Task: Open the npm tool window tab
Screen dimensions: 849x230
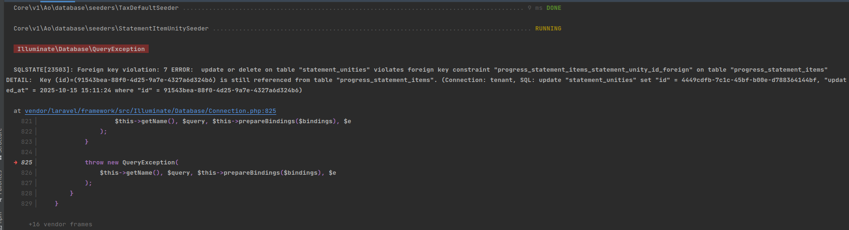Action: point(1,217)
